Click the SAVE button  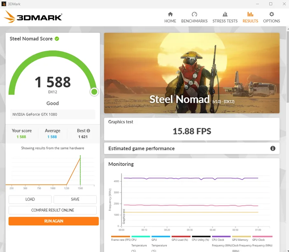pyautogui.click(x=75, y=199)
